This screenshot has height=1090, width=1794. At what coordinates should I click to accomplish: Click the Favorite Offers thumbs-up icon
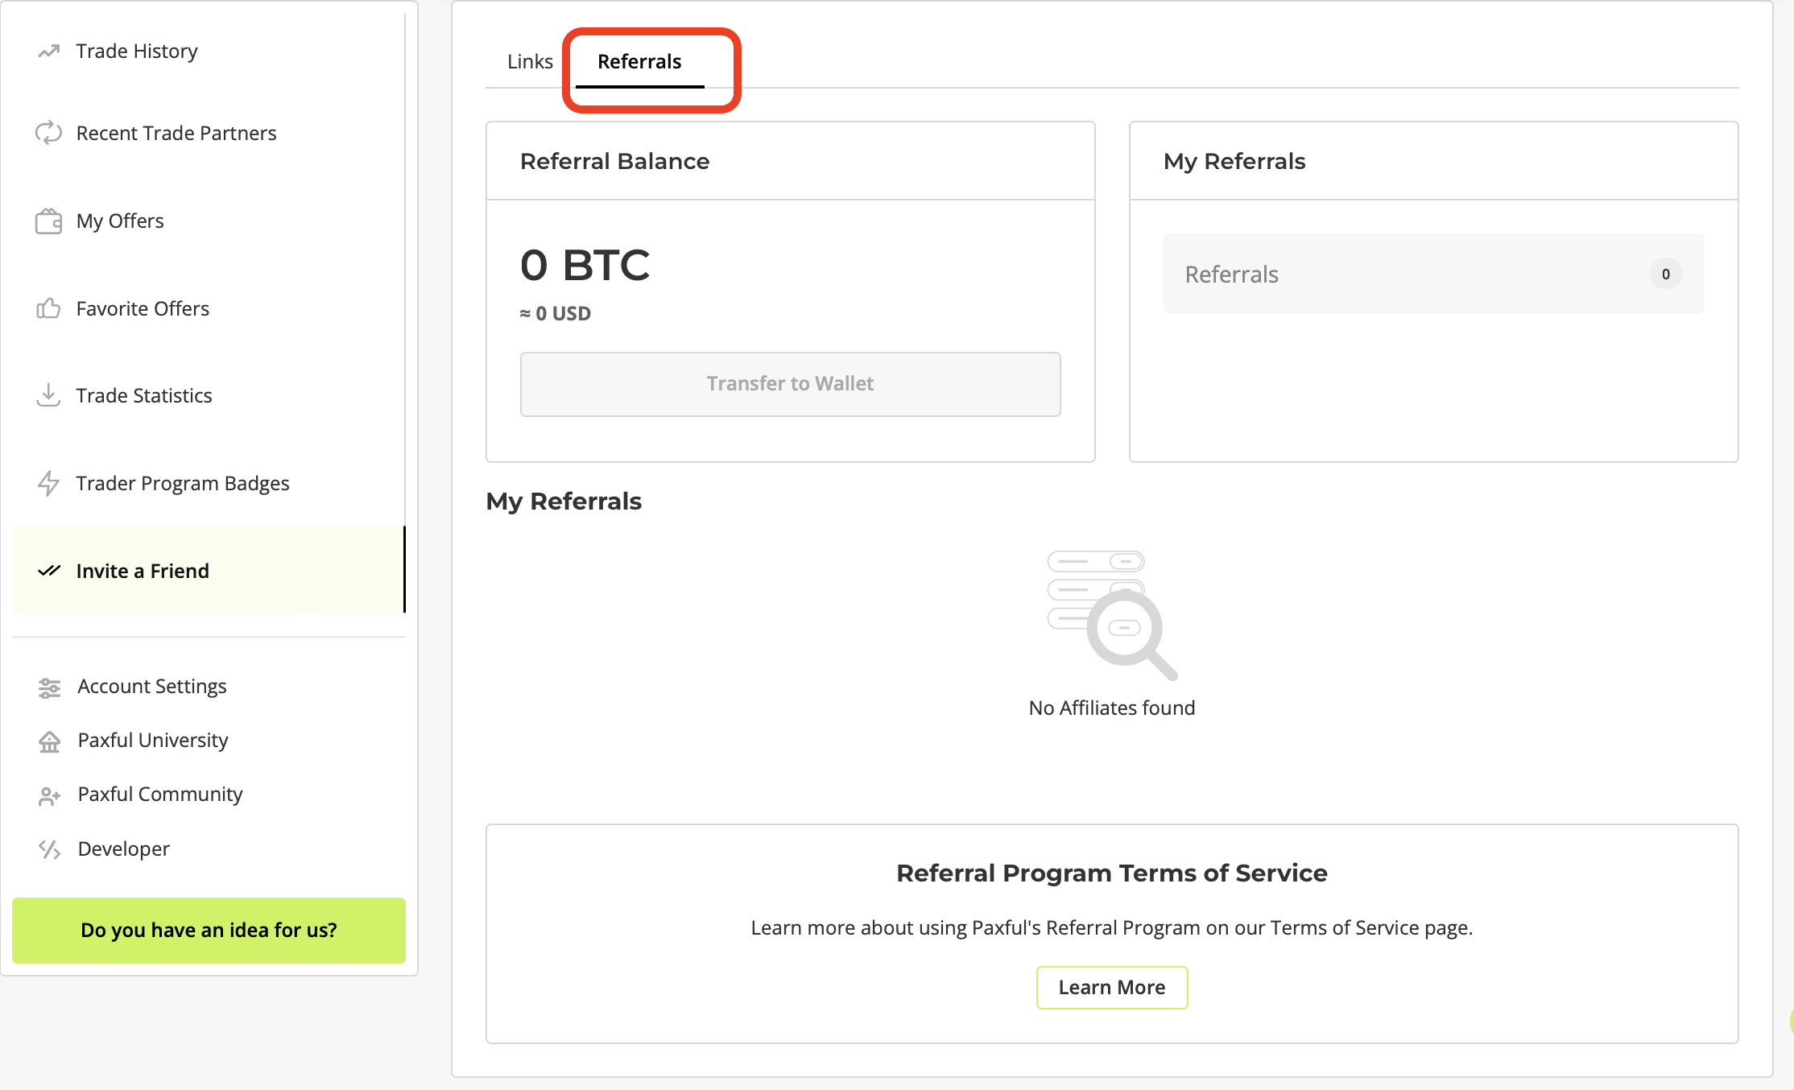coord(48,308)
